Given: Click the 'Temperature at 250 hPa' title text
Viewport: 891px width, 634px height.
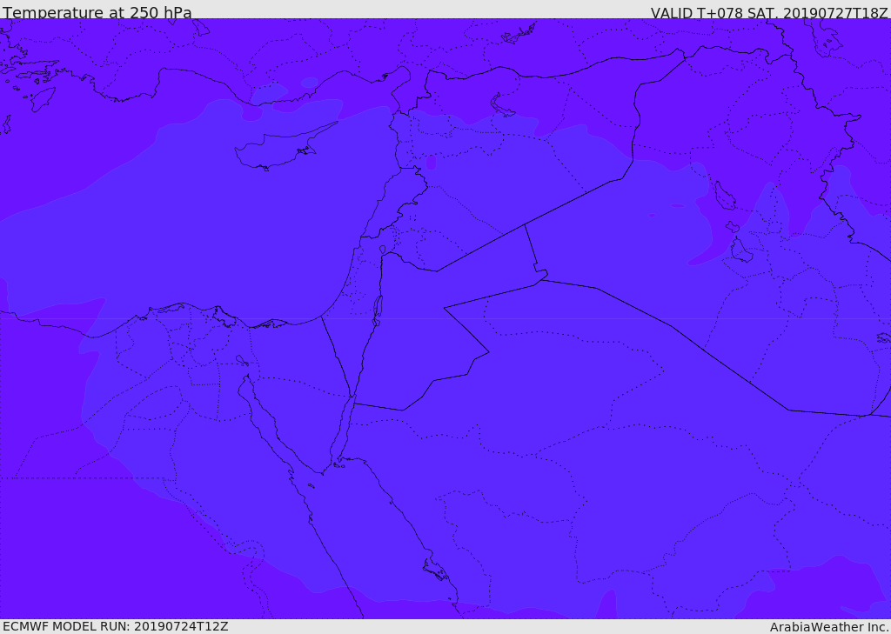Looking at the screenshot, I should tap(97, 12).
